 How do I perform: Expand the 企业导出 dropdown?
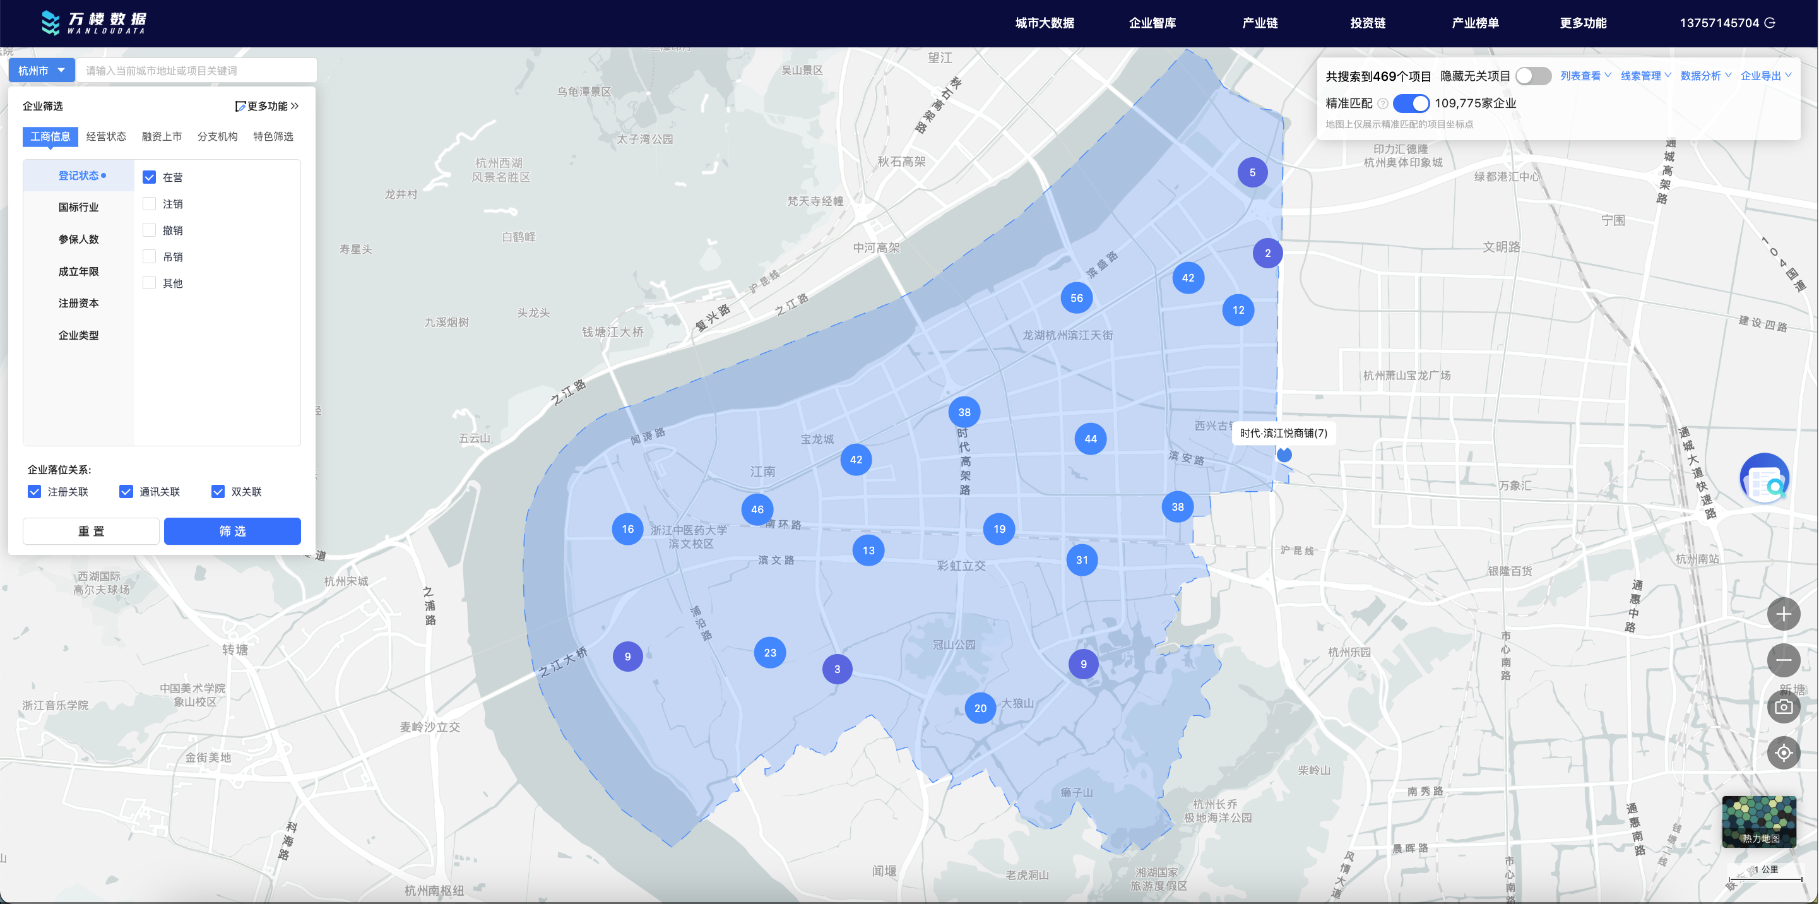click(x=1765, y=76)
